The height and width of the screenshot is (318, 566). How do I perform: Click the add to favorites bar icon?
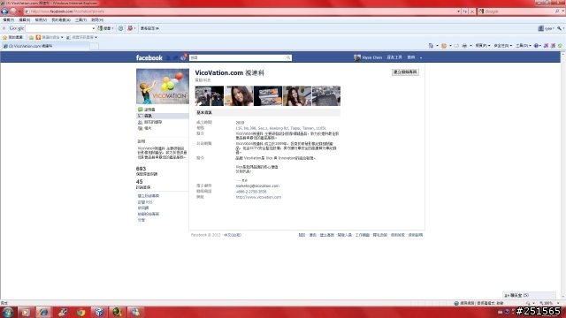[x=31, y=37]
